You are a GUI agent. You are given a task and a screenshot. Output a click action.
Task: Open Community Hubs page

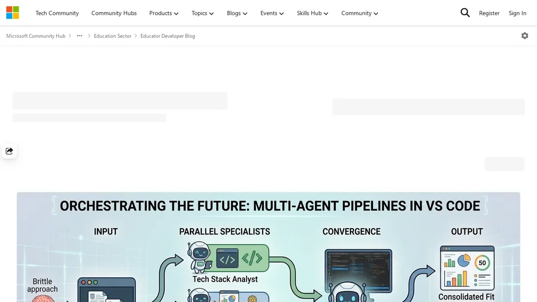pos(114,13)
